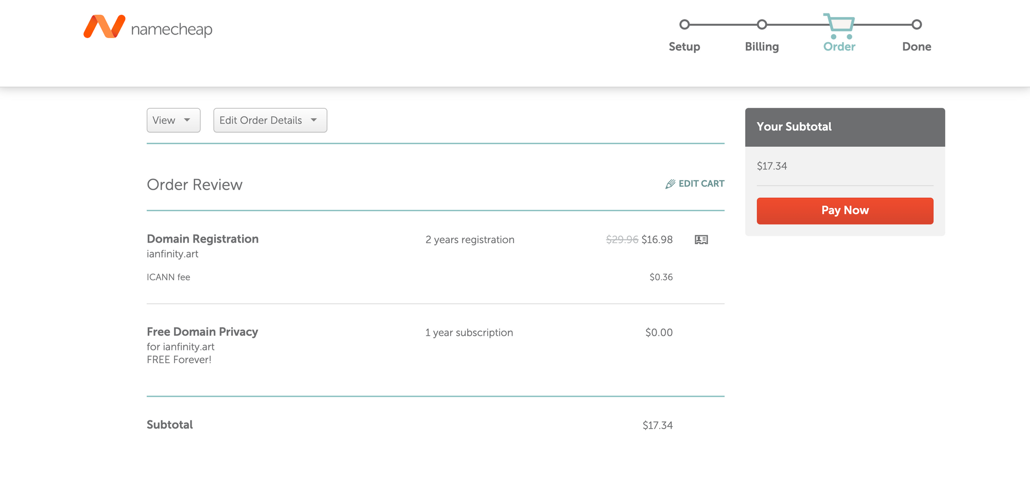Click the contact card icon beside $16.98

coord(701,240)
